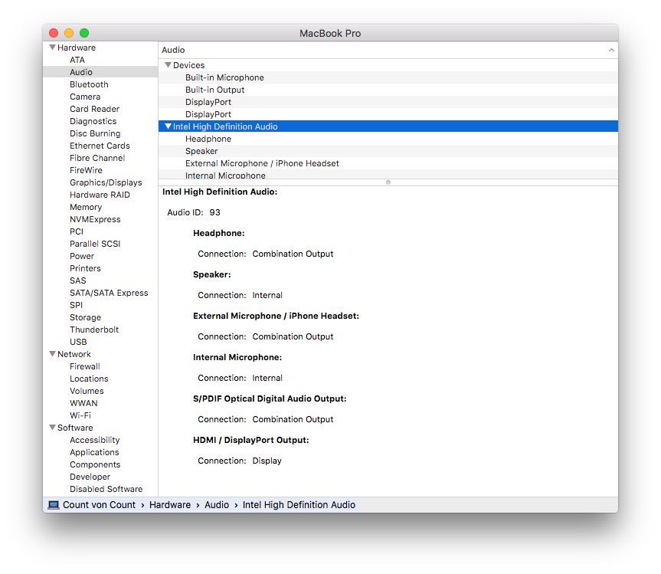This screenshot has width=661, height=574.
Task: Select Disc Burning entry
Action: [x=95, y=133]
